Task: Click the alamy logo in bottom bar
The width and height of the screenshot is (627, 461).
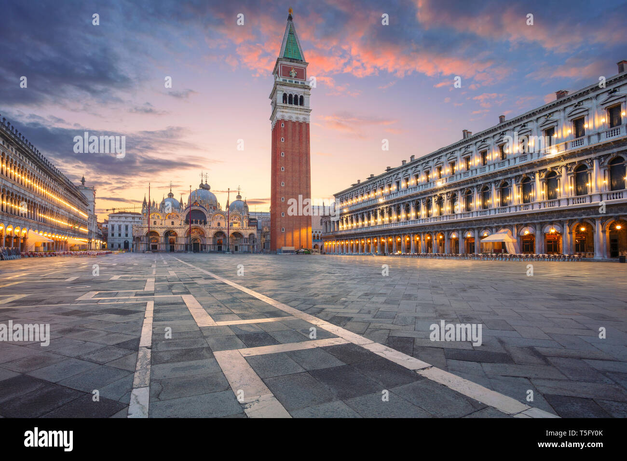Action: tap(49, 439)
